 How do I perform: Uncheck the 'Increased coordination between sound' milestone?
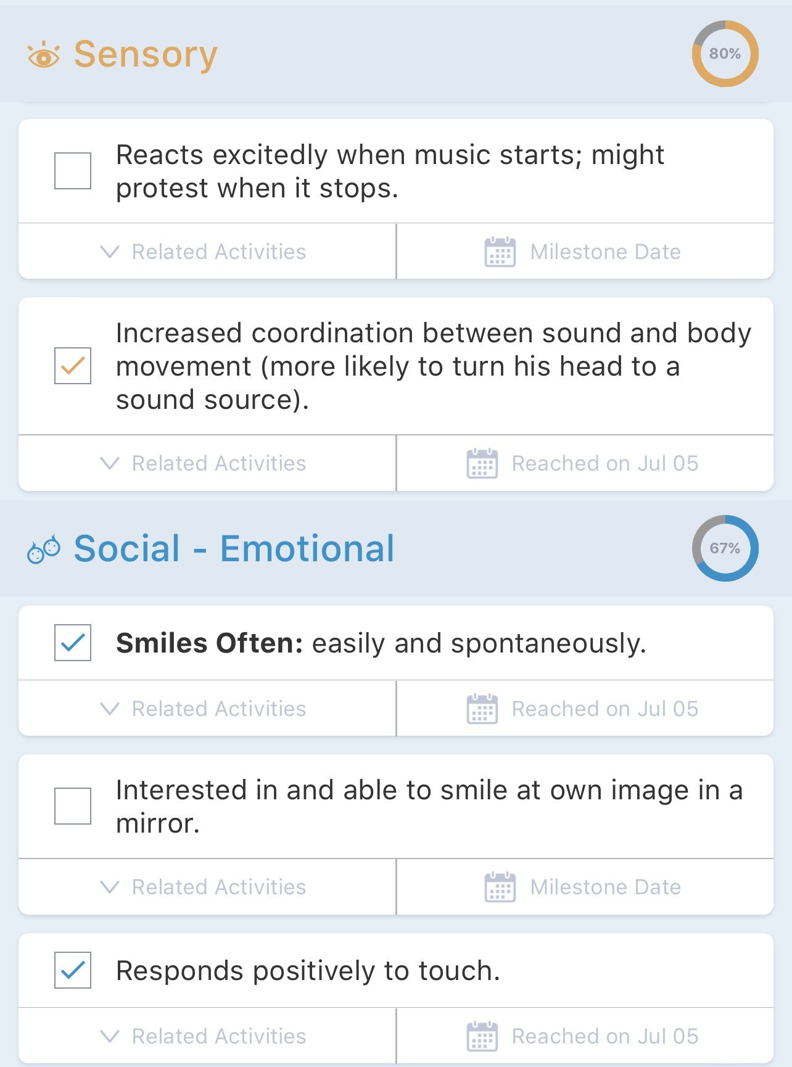tap(73, 366)
